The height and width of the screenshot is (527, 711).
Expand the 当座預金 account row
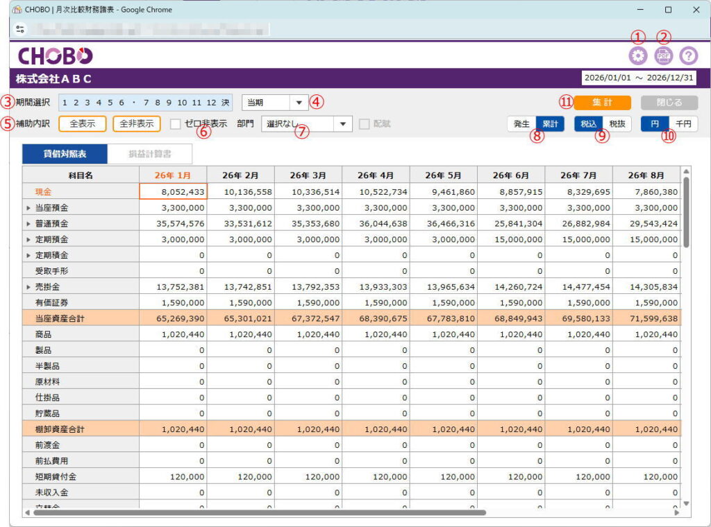(28, 207)
